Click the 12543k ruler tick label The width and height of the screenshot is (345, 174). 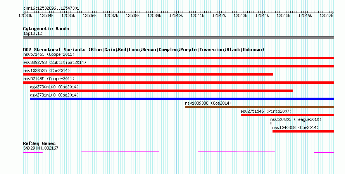240,16
